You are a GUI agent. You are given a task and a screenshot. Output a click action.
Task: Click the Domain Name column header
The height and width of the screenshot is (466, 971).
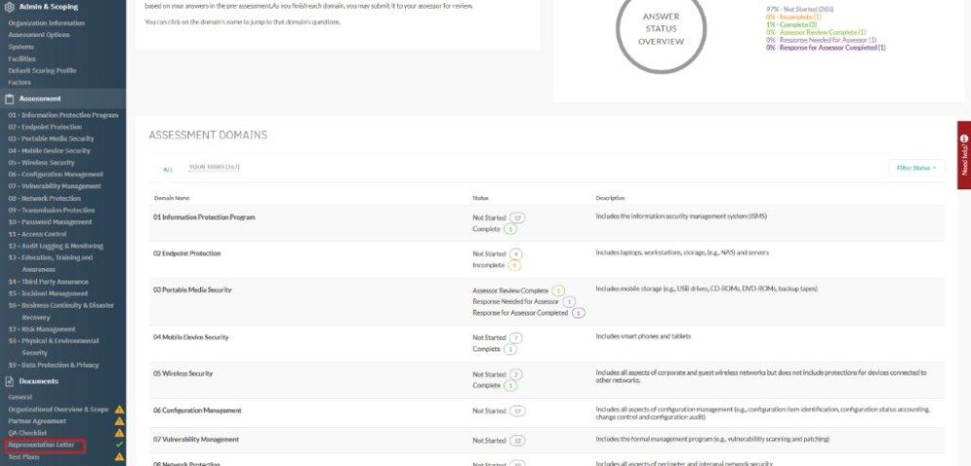[x=172, y=198]
